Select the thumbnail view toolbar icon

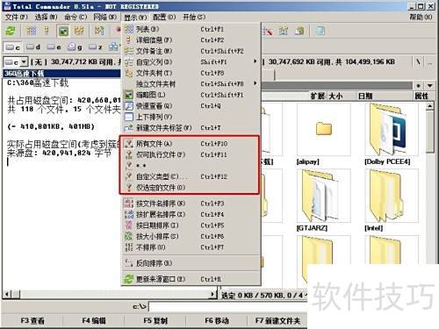point(63,31)
